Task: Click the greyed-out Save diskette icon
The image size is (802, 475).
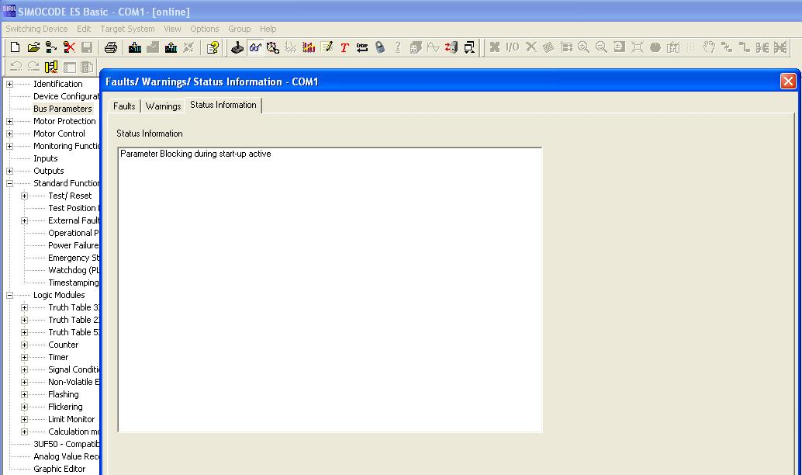Action: [87, 47]
